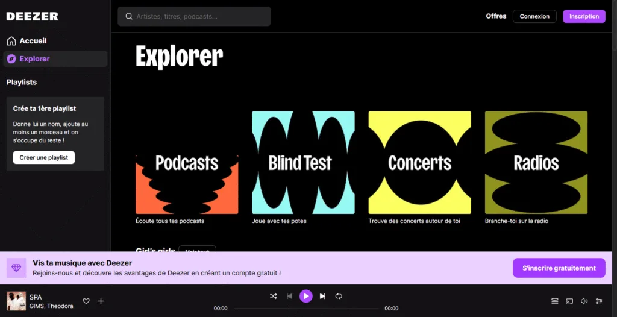
Task: Click the diamond icon in the banner
Action: [16, 268]
